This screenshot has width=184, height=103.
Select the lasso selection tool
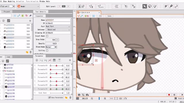coord(150,6)
